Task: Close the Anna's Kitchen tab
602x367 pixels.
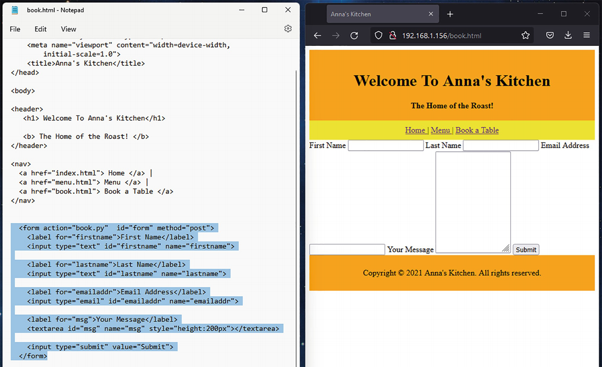Action: click(431, 14)
